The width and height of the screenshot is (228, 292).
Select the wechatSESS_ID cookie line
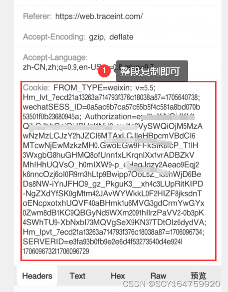(111, 107)
